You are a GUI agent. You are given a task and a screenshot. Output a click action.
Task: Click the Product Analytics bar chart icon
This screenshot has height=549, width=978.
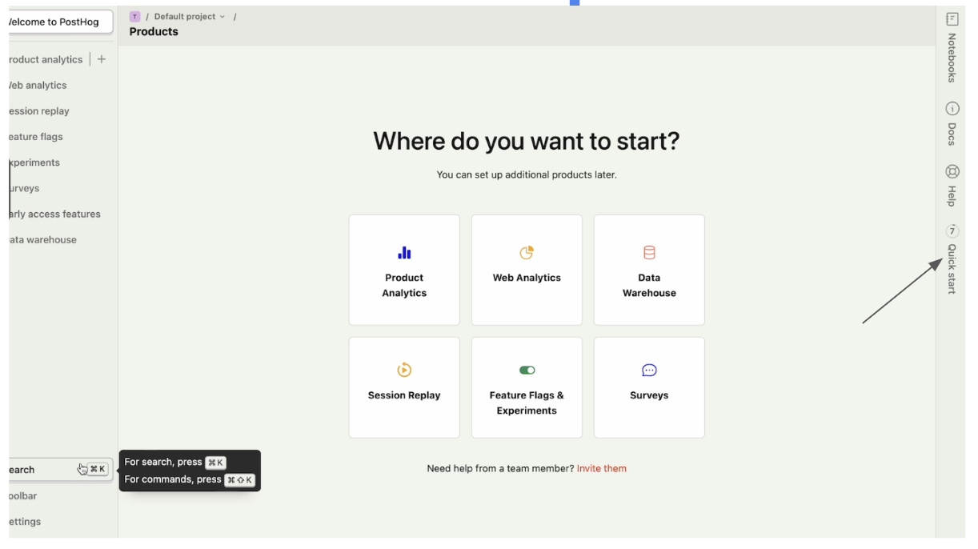click(x=404, y=253)
